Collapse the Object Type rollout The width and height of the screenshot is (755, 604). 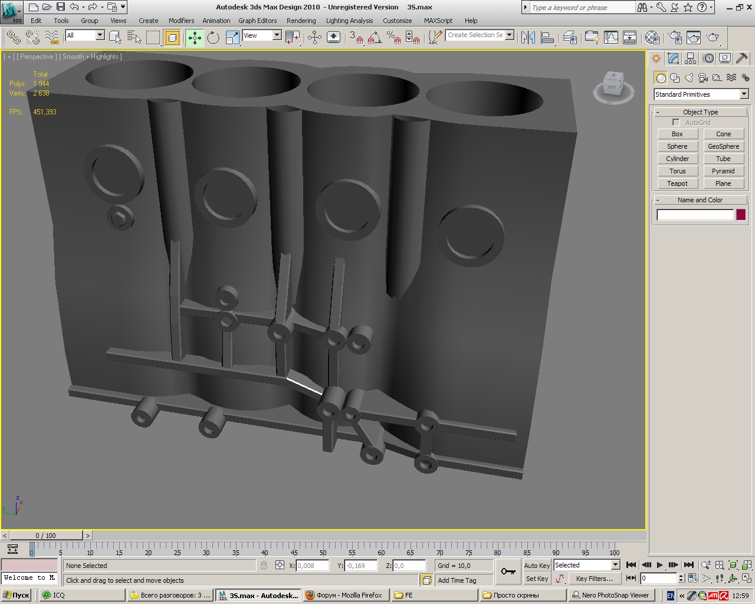[700, 112]
